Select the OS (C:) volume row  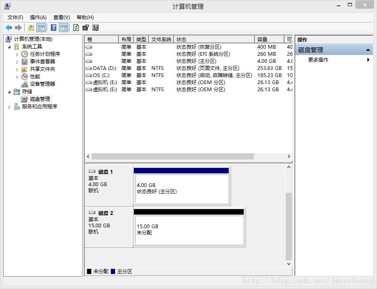188,75
